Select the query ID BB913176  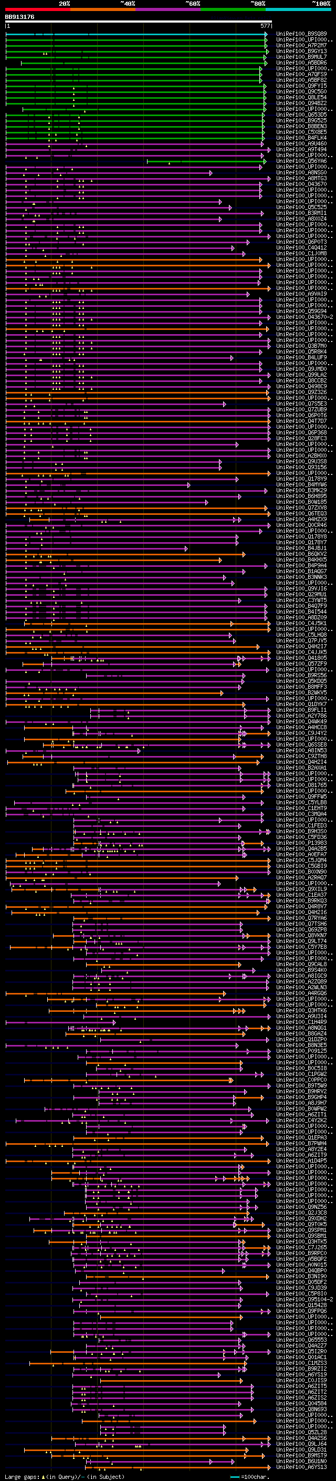point(19,17)
